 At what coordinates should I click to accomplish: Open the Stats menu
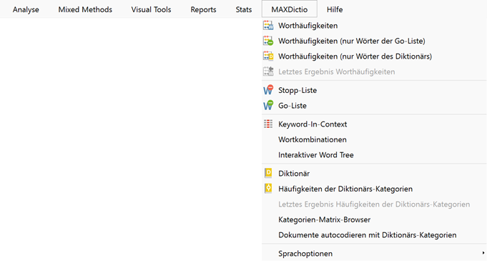coord(243,9)
